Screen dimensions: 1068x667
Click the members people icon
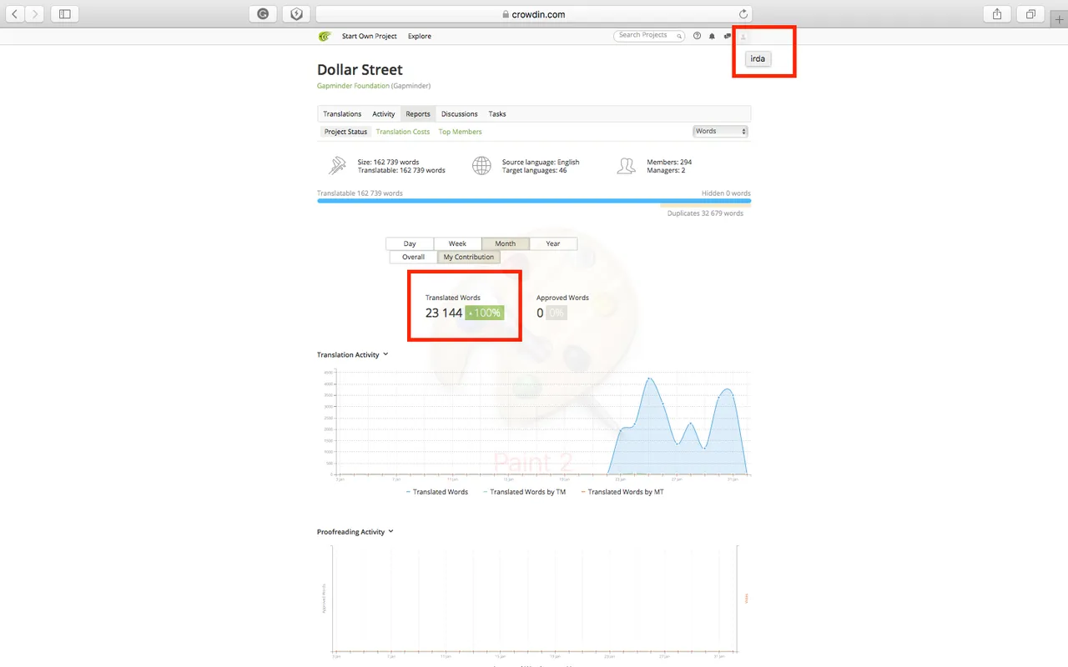(626, 166)
